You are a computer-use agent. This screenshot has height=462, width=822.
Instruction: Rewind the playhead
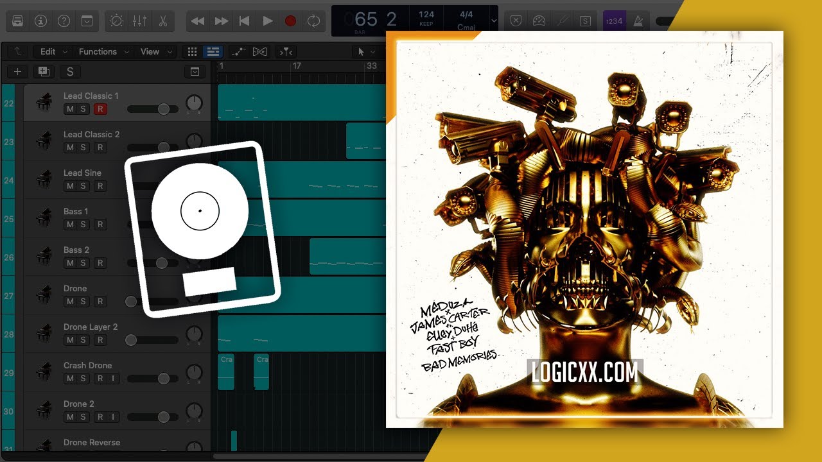tap(198, 21)
